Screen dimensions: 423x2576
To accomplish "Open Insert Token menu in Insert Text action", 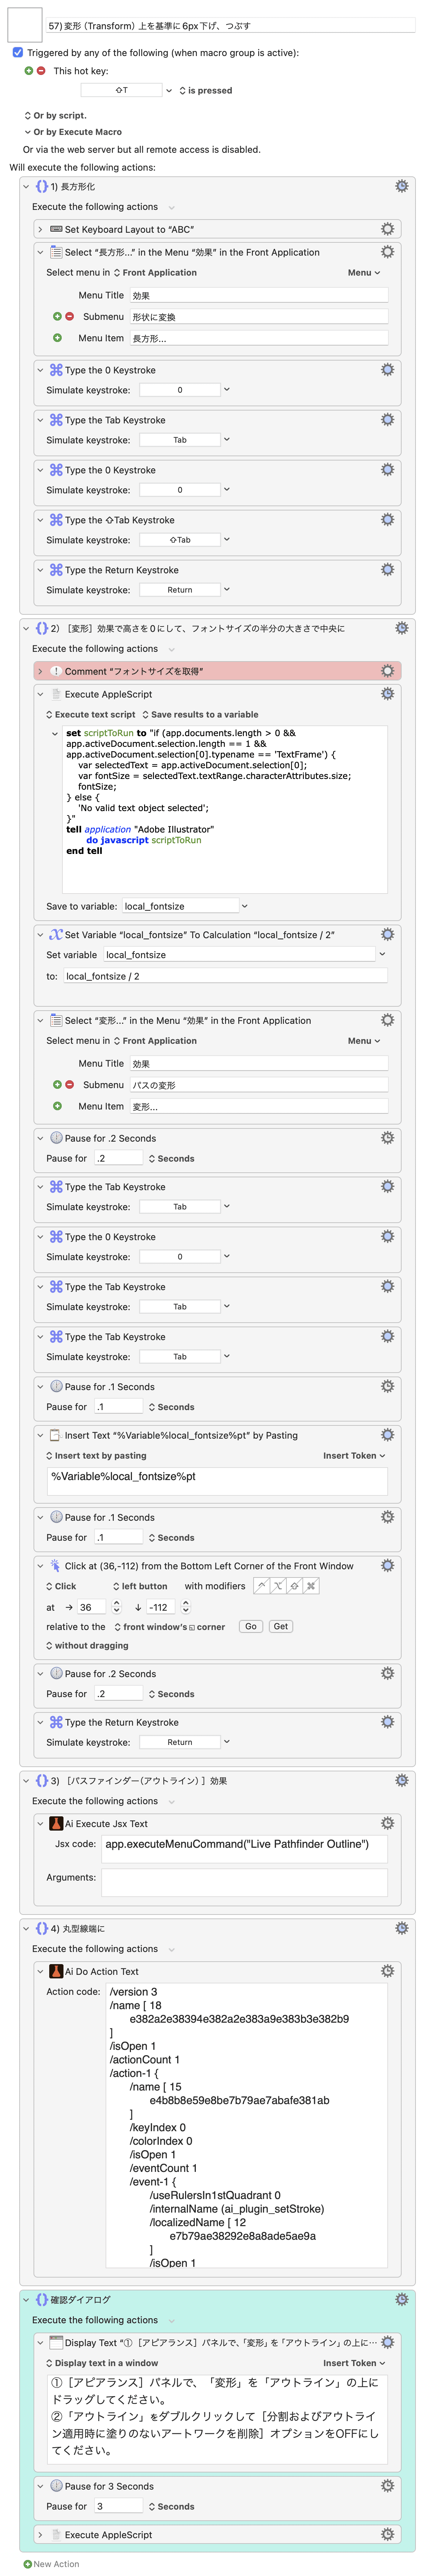I will click(354, 1456).
